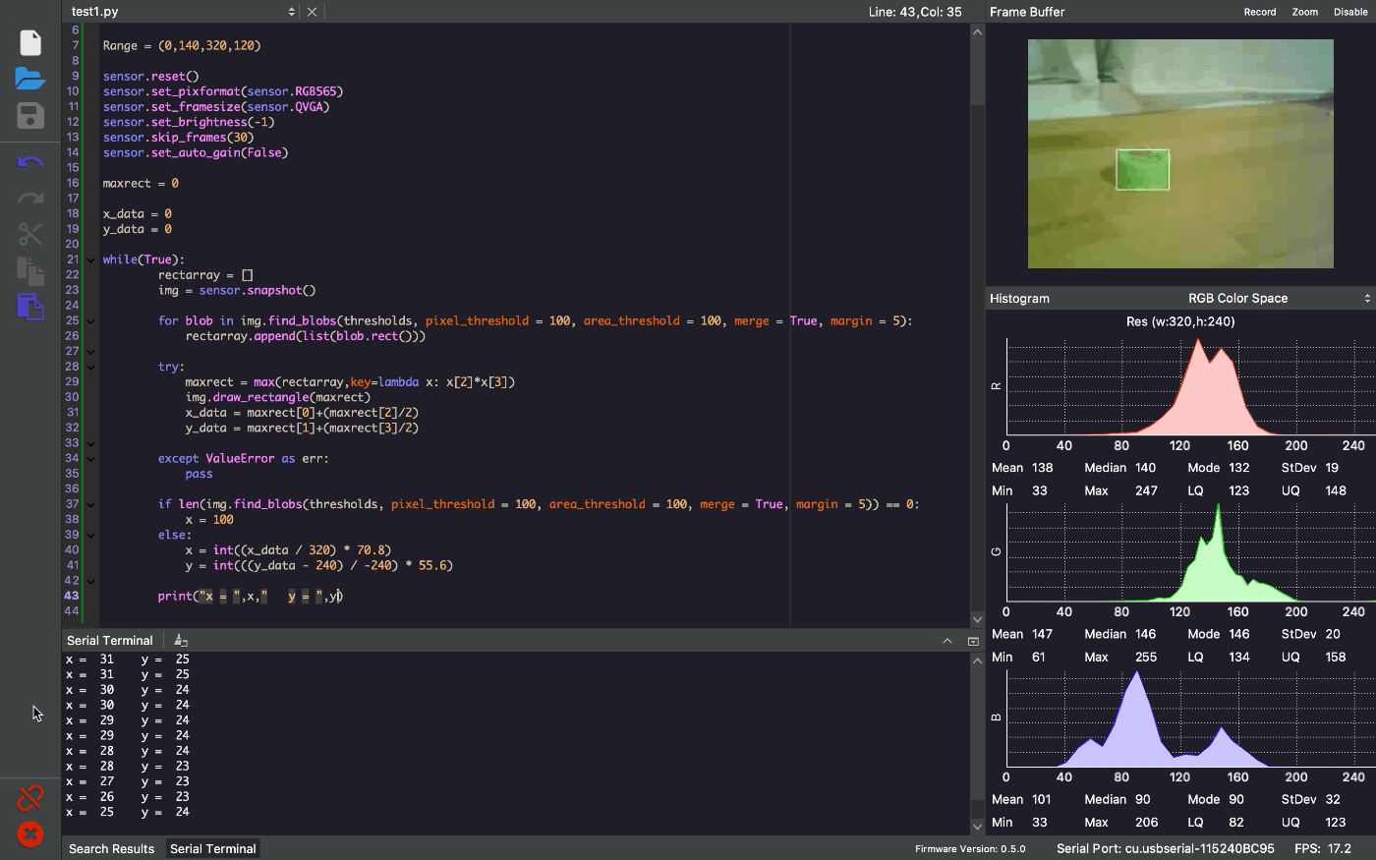
Task: Collapse the serial terminal panel chevron
Action: click(947, 641)
